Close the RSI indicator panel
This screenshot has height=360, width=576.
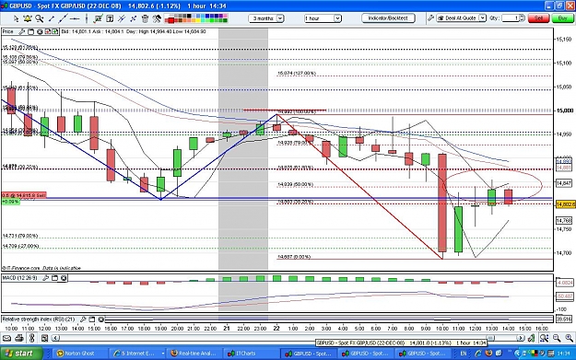click(101, 319)
